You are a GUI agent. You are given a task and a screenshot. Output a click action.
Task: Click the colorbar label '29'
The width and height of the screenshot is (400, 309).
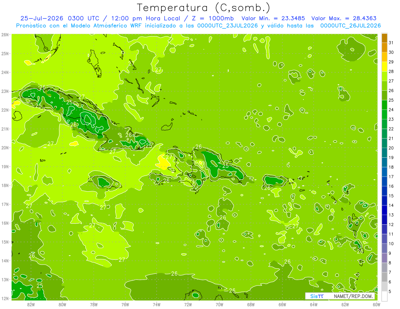[391, 62]
